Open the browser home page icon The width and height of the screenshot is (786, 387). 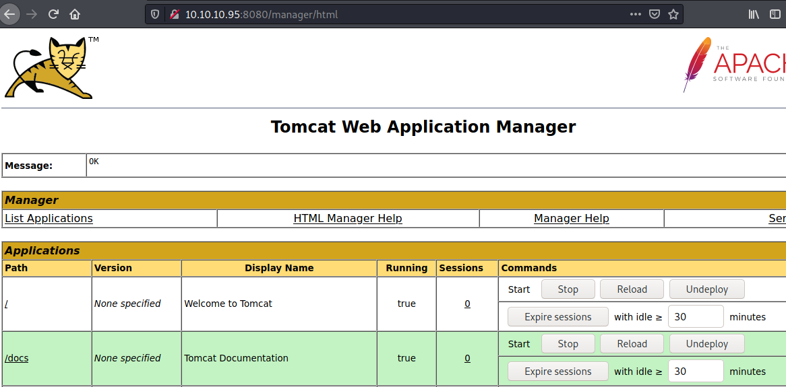(x=75, y=14)
